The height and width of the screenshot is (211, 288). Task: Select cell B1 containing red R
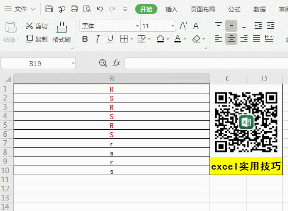[x=112, y=89]
